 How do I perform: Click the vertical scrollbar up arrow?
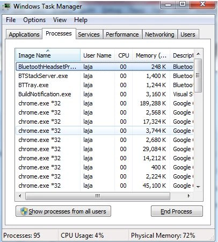point(198,54)
